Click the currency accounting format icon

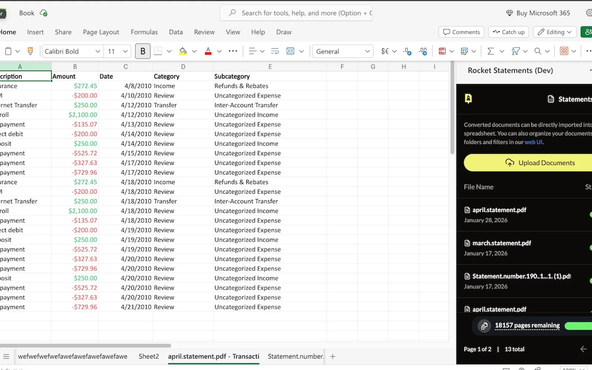[x=385, y=51]
